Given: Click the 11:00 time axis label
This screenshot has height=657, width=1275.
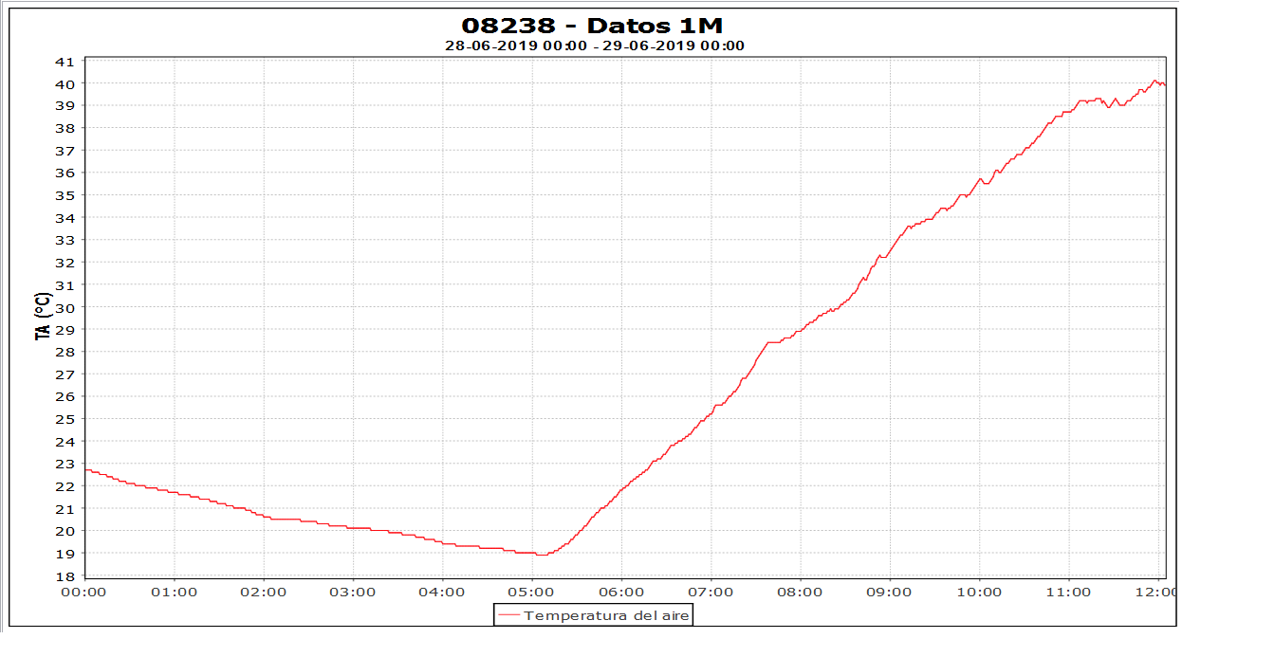Looking at the screenshot, I should (x=1069, y=593).
